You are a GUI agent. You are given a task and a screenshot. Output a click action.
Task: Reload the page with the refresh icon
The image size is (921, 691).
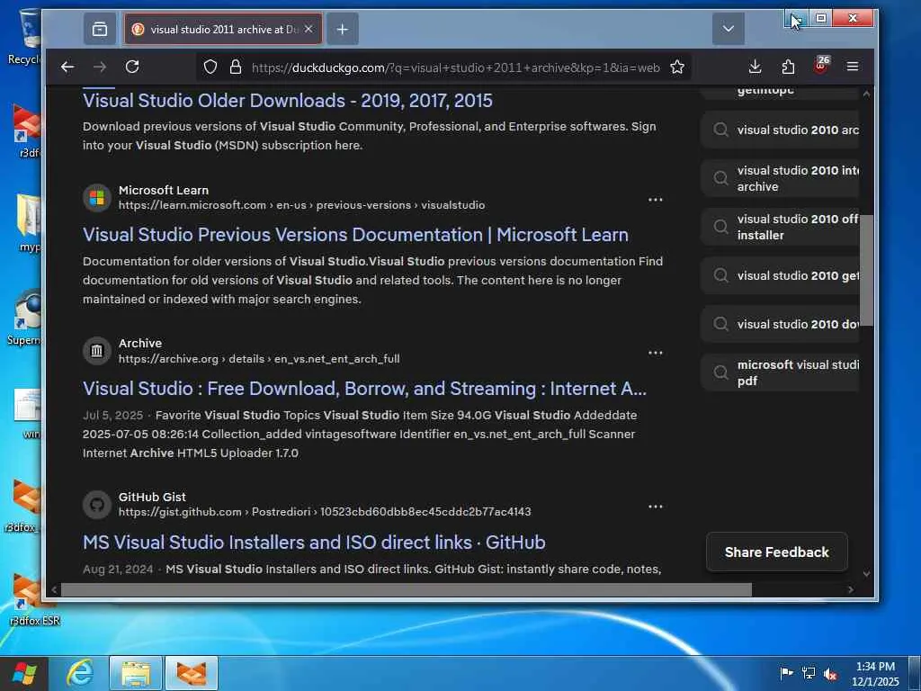132,67
